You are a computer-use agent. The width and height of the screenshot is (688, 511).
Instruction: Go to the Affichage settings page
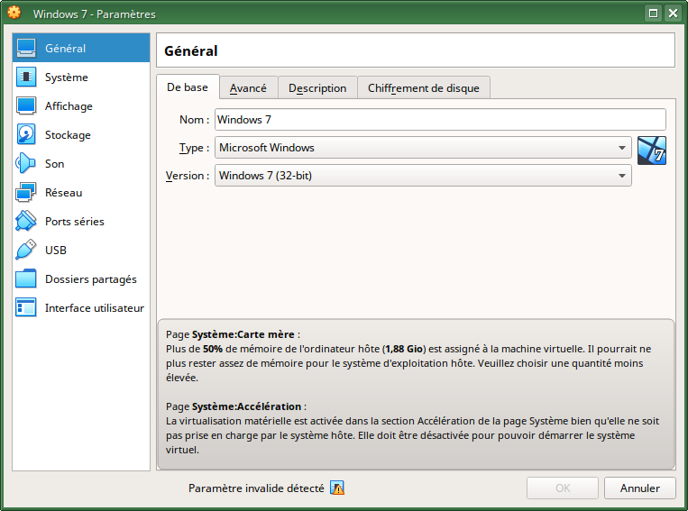[x=81, y=106]
